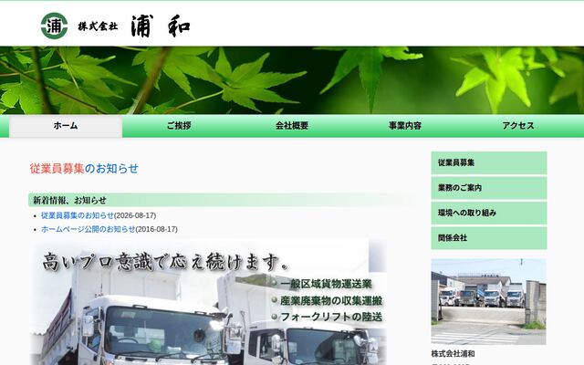Open the 関係会社 sidebar button
The width and height of the screenshot is (584, 365).
[489, 238]
